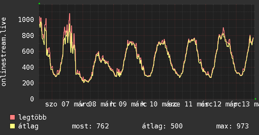The width and height of the screenshot is (259, 135).
Task: Click the 0 y-axis label
Action: click(x=32, y=99)
